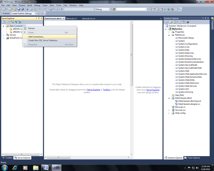Choose Create New SQL Server Database
214x171 pixels.
point(49,40)
